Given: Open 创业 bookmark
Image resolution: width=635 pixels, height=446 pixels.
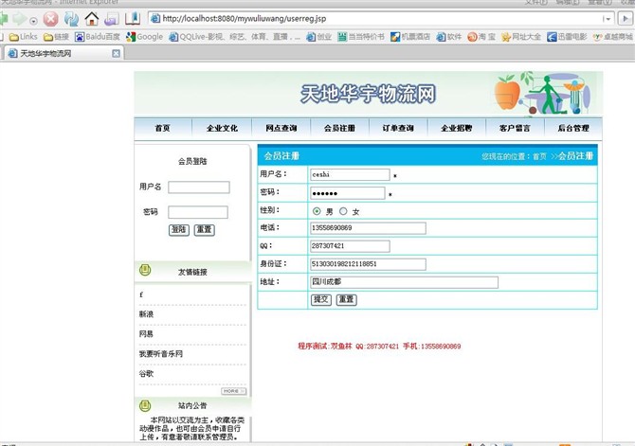Looking at the screenshot, I should point(319,37).
